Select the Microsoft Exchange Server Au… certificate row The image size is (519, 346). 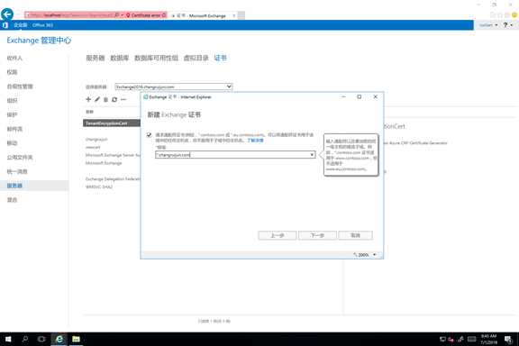point(113,155)
